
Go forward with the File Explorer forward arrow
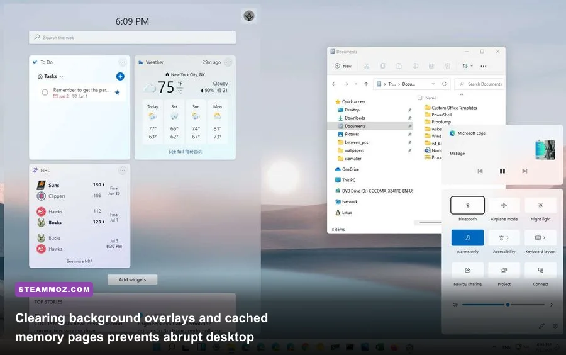click(x=346, y=84)
